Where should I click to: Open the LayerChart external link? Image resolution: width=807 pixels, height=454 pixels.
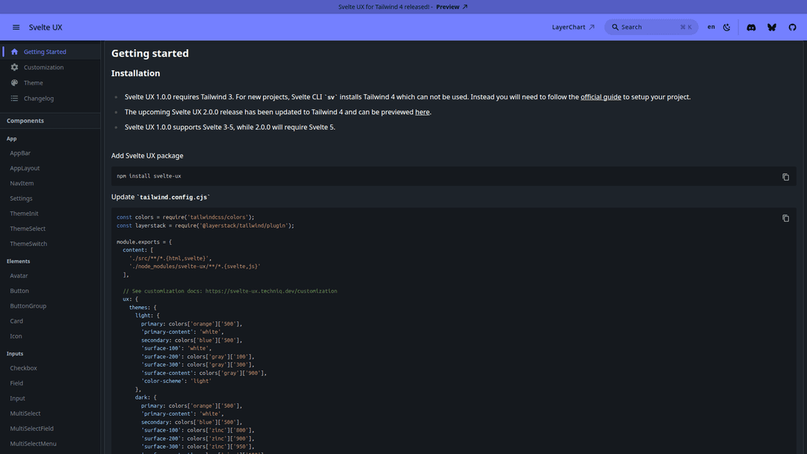[573, 28]
